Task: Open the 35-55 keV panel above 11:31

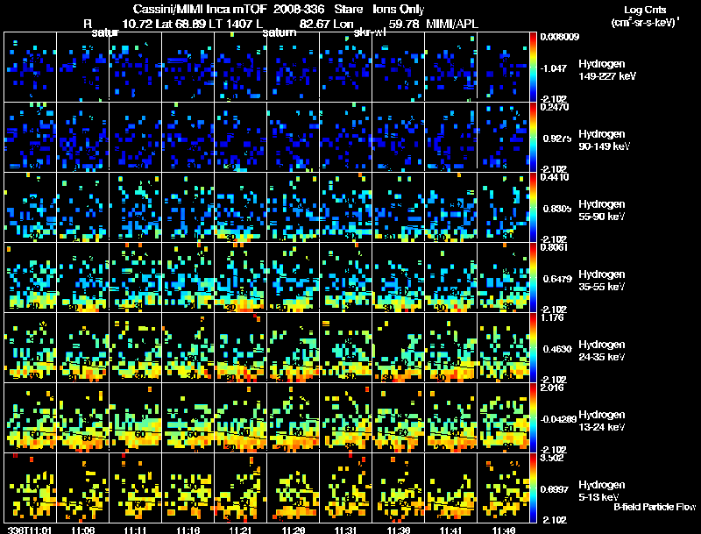Action: pos(345,277)
